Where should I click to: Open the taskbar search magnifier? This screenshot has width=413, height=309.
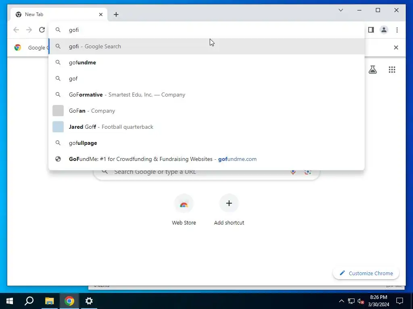[x=29, y=301]
